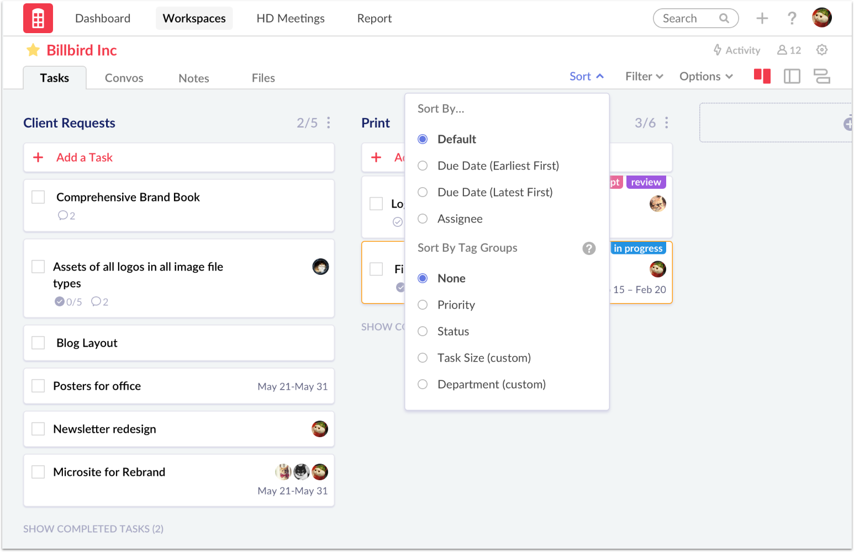Click the plus icon in top bar

(762, 18)
